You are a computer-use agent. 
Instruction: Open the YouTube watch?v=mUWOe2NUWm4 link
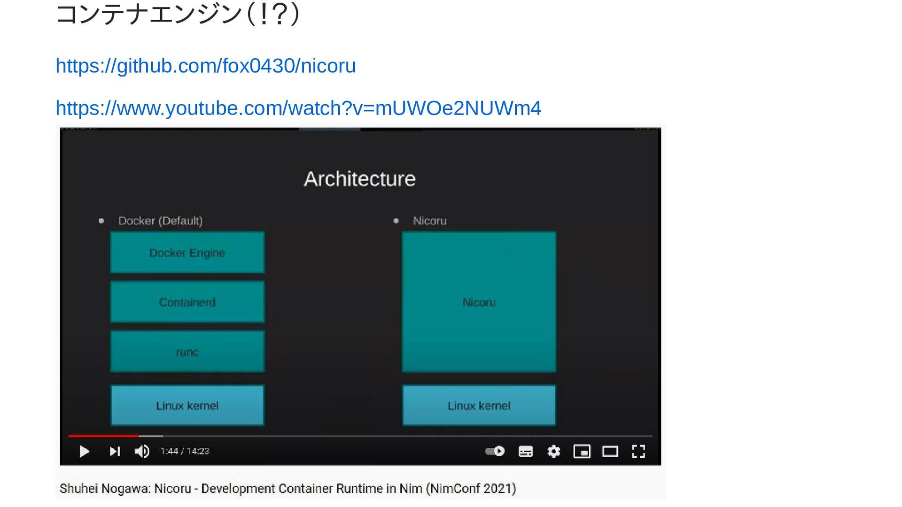[x=298, y=108]
